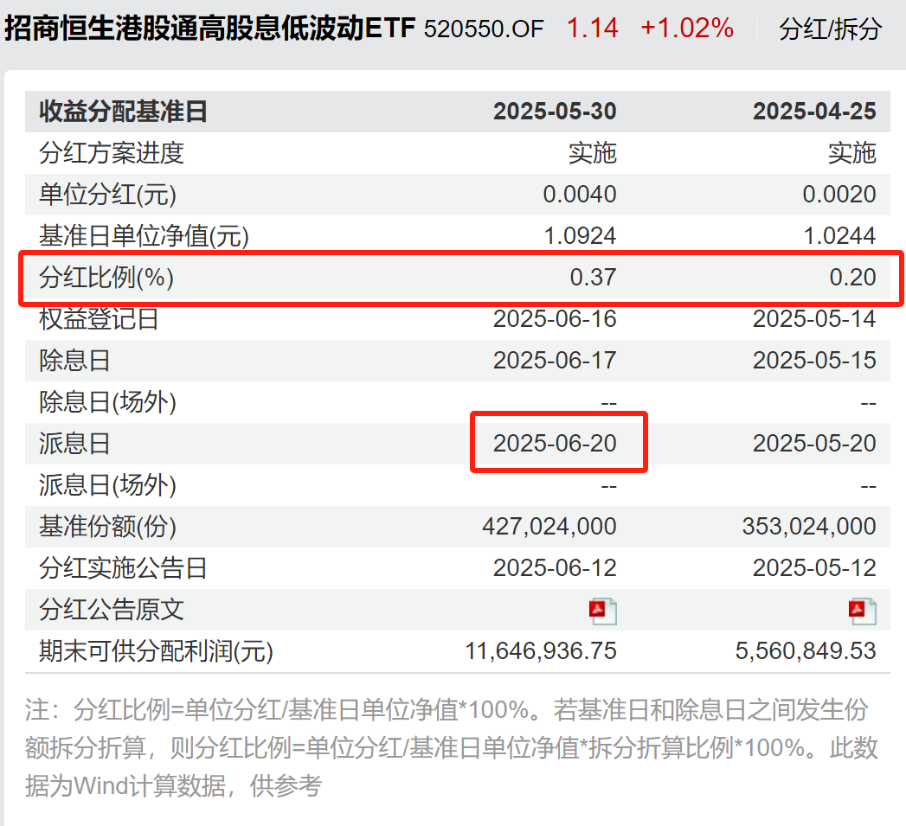Click record date 2025-05-14

(x=814, y=319)
